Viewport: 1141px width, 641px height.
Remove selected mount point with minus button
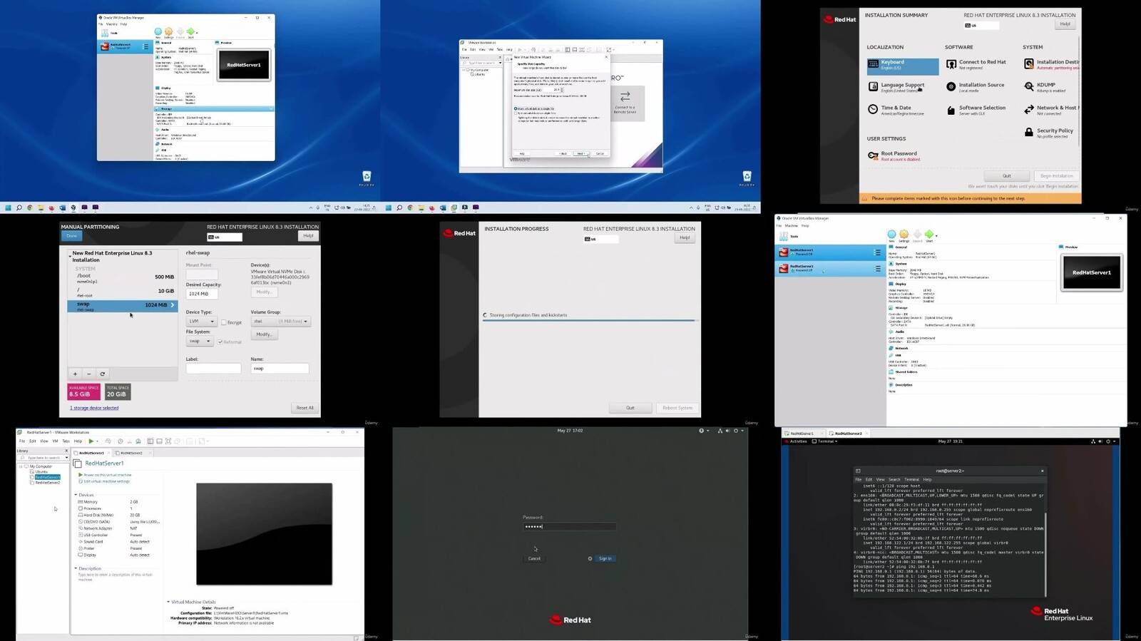pyautogui.click(x=88, y=374)
